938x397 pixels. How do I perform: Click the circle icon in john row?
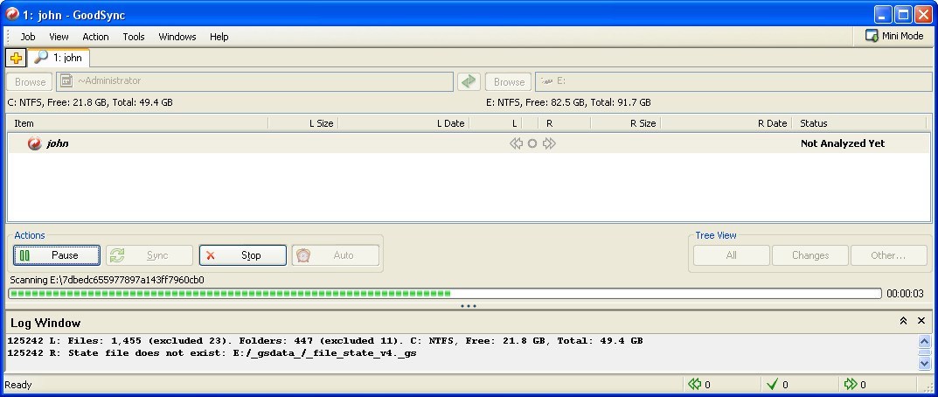532,143
